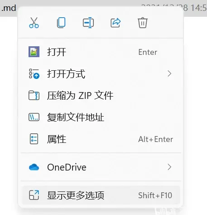Click the OneDrive menu item label
Viewport: 207px width, 215px height.
[x=67, y=167]
